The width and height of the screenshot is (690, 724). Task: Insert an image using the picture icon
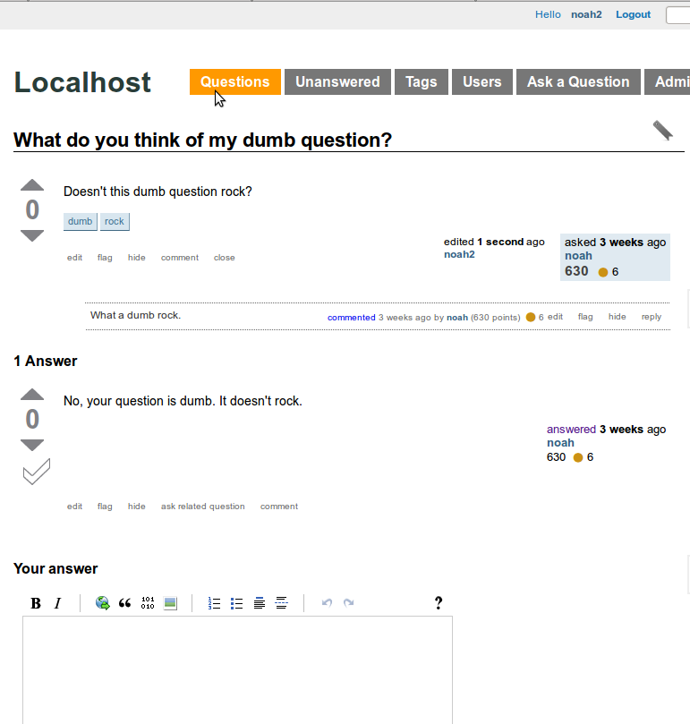coord(170,603)
